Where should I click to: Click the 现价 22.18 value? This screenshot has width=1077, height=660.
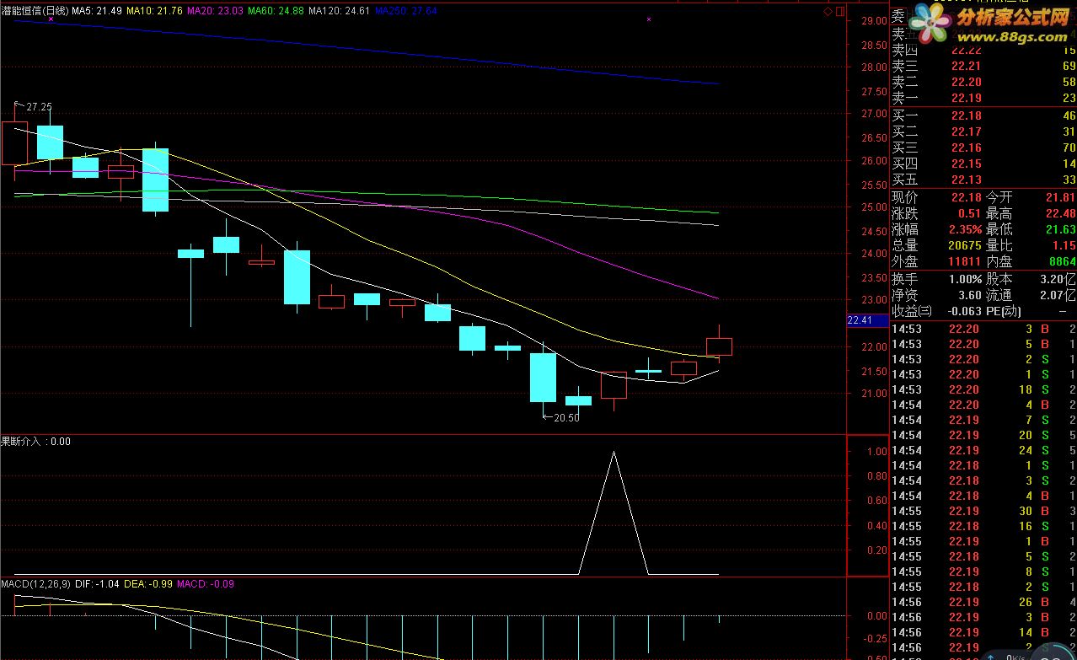click(967, 197)
